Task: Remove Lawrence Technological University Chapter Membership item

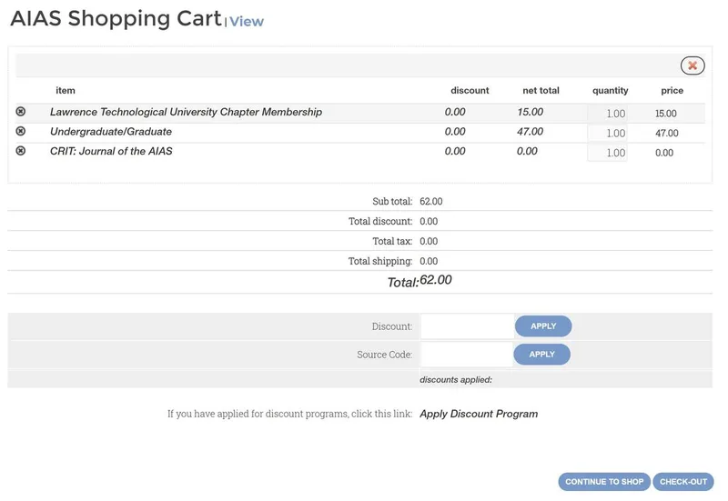Action: pyautogui.click(x=21, y=112)
